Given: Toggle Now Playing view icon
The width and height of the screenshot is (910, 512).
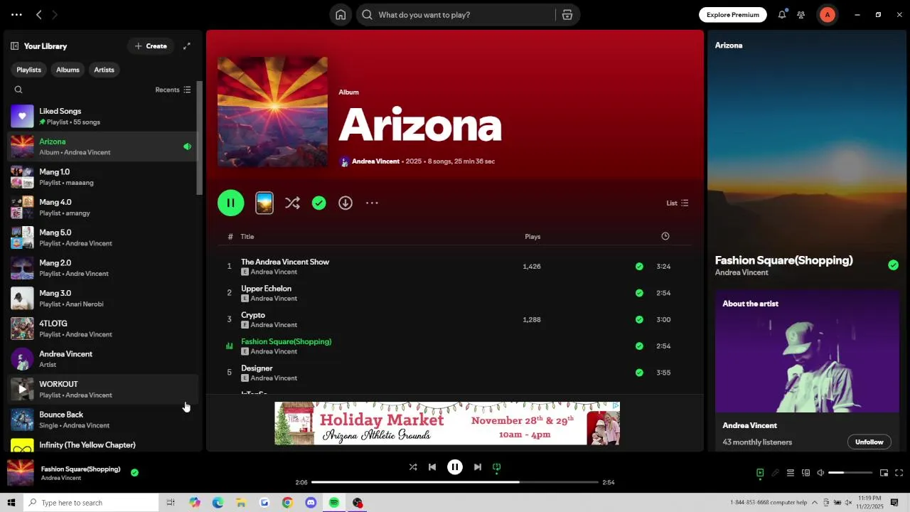Looking at the screenshot, I should pyautogui.click(x=760, y=473).
